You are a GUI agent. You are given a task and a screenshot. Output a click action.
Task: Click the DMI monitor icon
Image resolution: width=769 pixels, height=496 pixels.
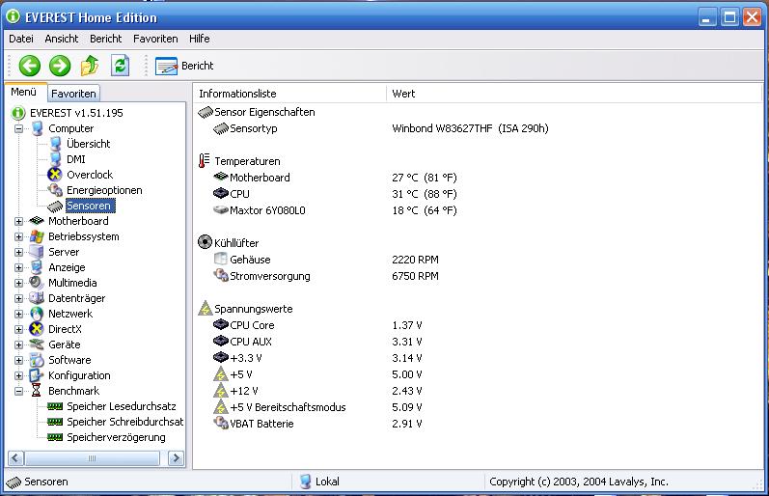[x=55, y=159]
